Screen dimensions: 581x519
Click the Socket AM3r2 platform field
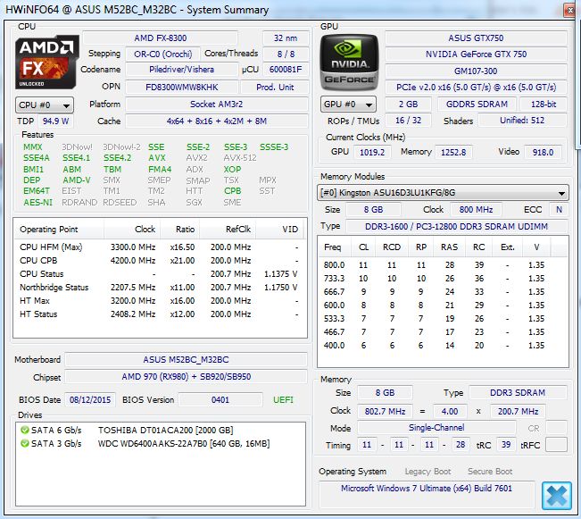point(216,105)
